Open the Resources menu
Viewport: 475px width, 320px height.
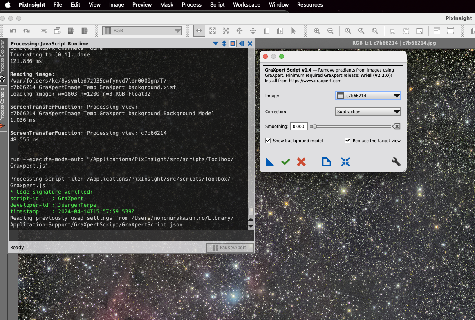pyautogui.click(x=310, y=4)
